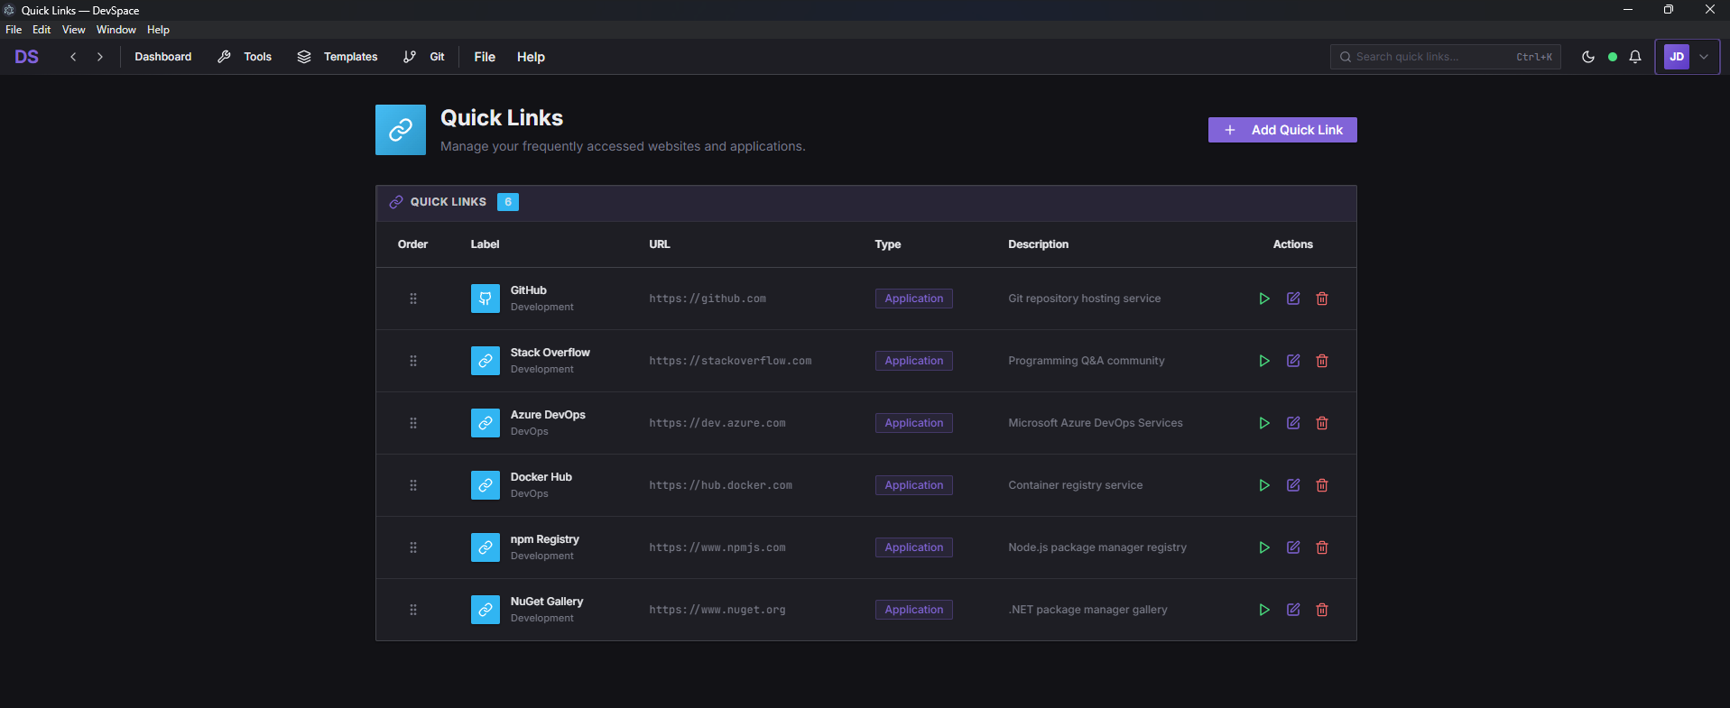Open the View menu in the menu bar

click(73, 30)
